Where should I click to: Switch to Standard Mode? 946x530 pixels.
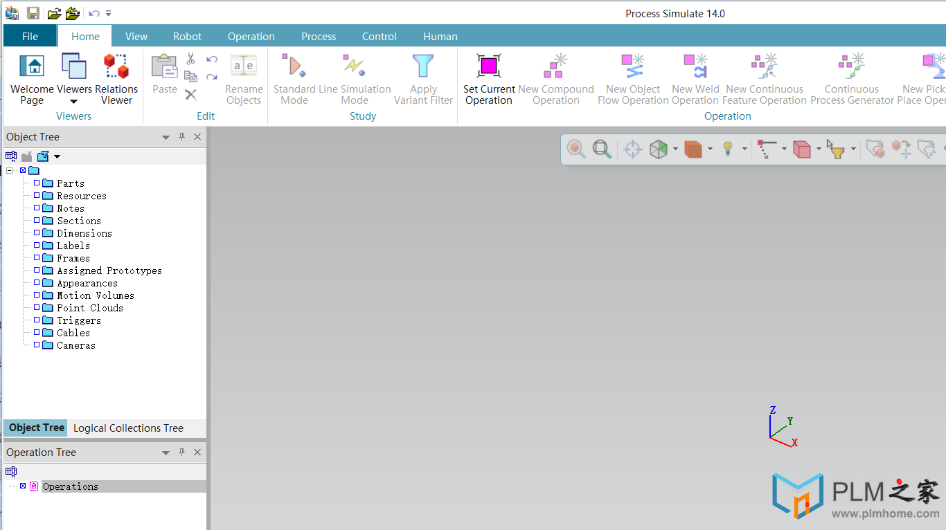pyautogui.click(x=294, y=79)
